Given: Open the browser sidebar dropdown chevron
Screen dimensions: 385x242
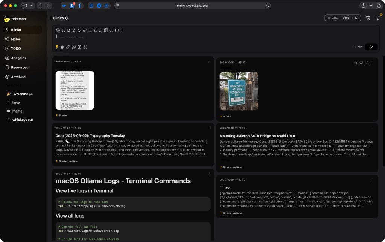Looking at the screenshot, I should click(31, 6).
